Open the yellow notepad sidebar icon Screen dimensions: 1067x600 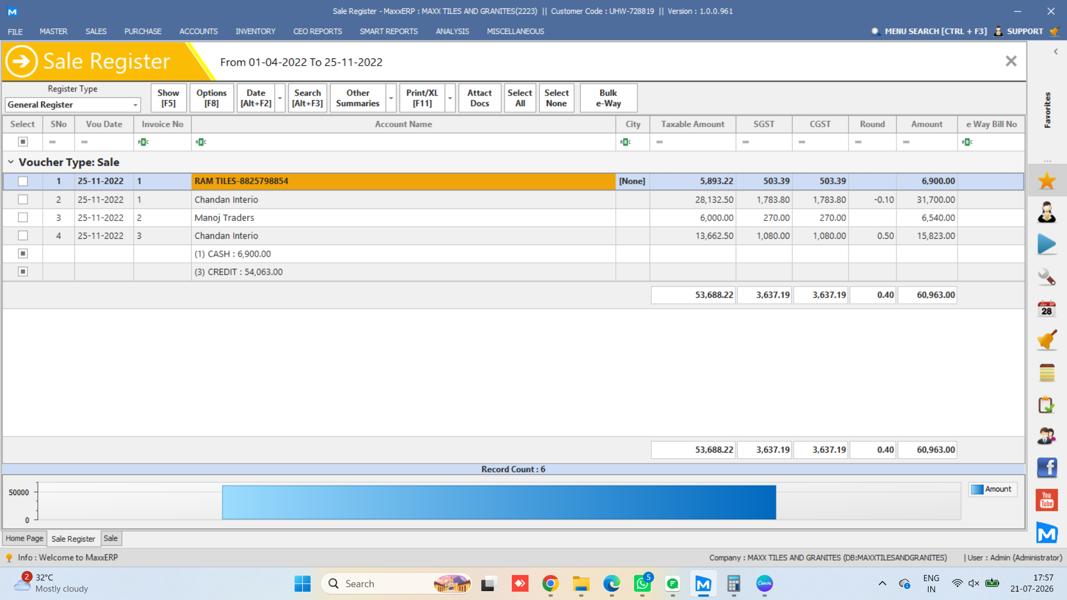[x=1046, y=373]
